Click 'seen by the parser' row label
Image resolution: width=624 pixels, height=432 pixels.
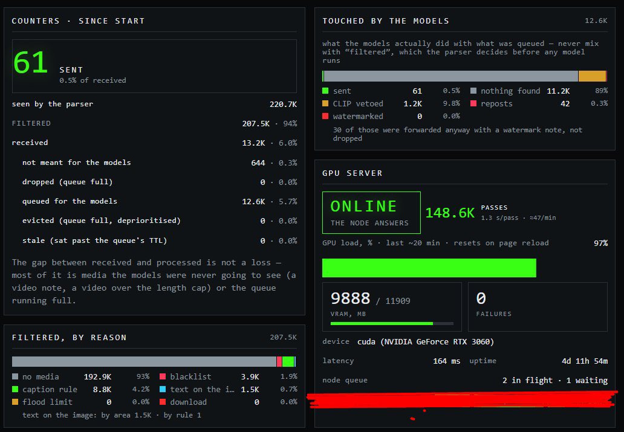(53, 104)
